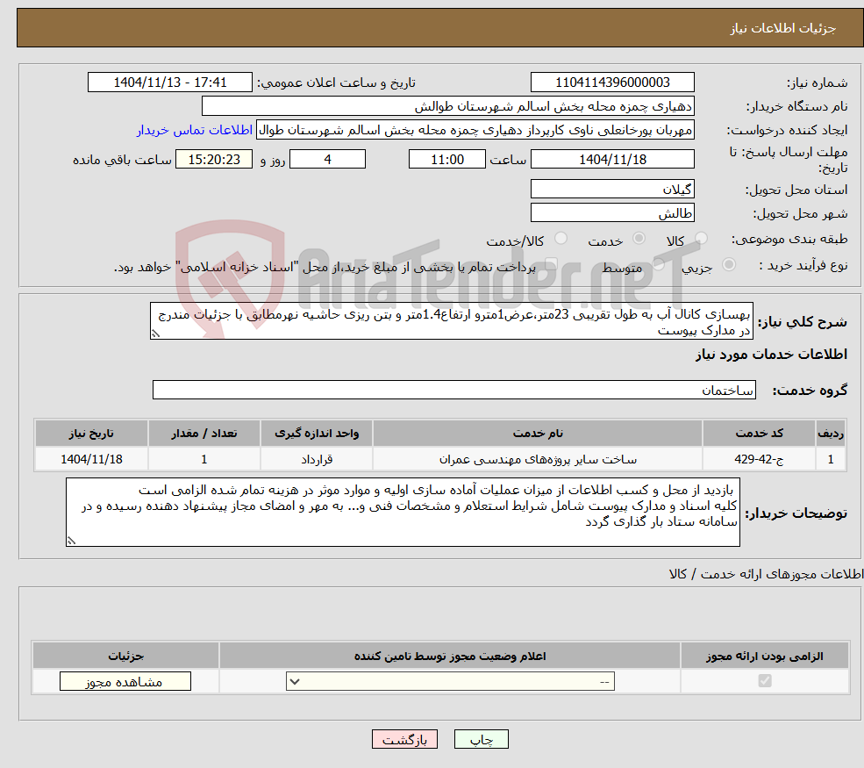Click the تعداد / مقدار column header
This screenshot has height=768, width=864.
204,434
